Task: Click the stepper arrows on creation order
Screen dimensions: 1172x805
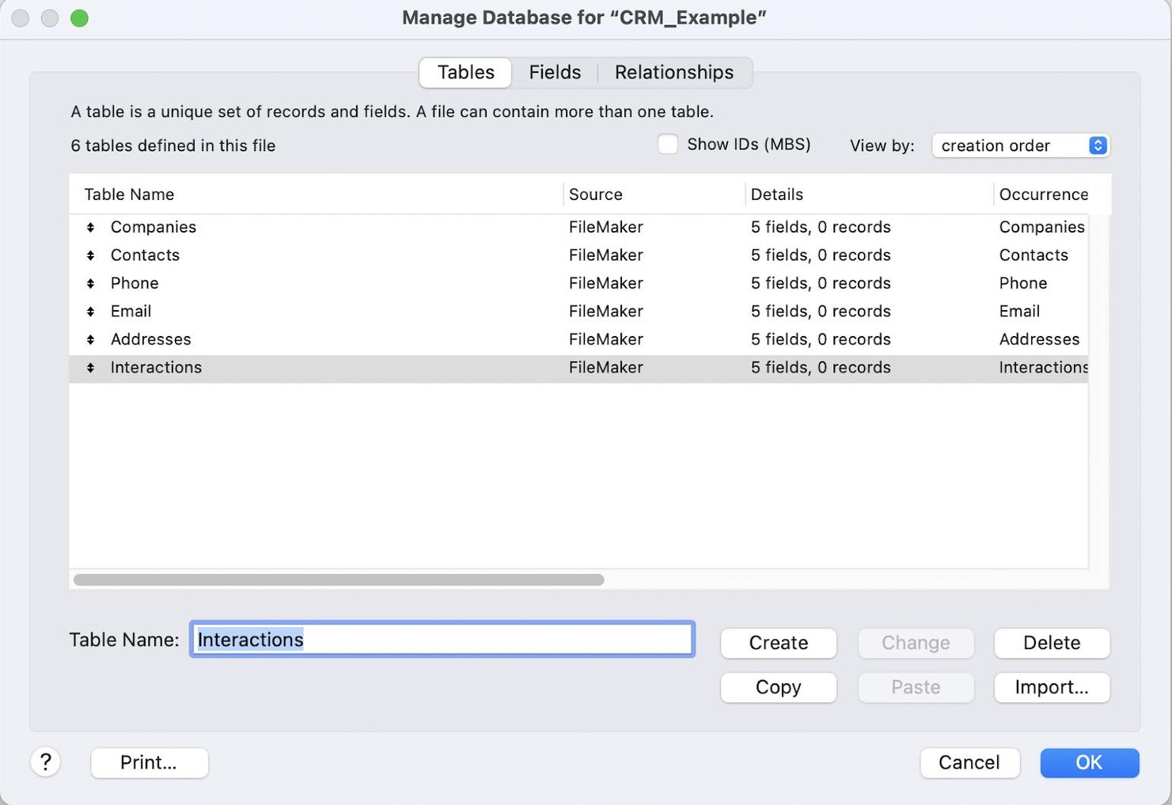Action: 1097,146
